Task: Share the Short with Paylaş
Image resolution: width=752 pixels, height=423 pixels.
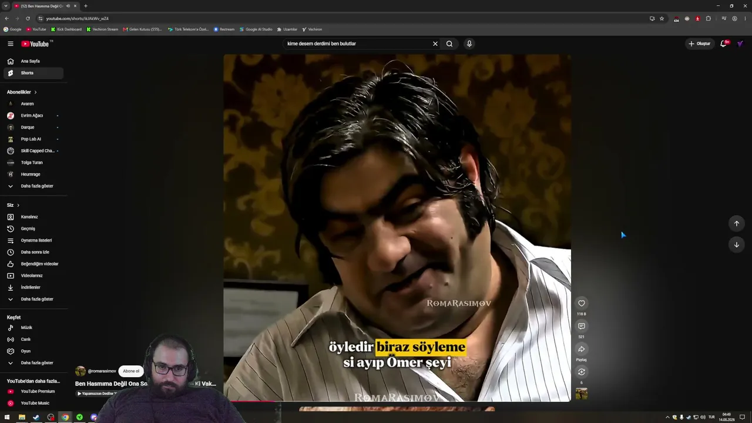Action: pos(582,349)
